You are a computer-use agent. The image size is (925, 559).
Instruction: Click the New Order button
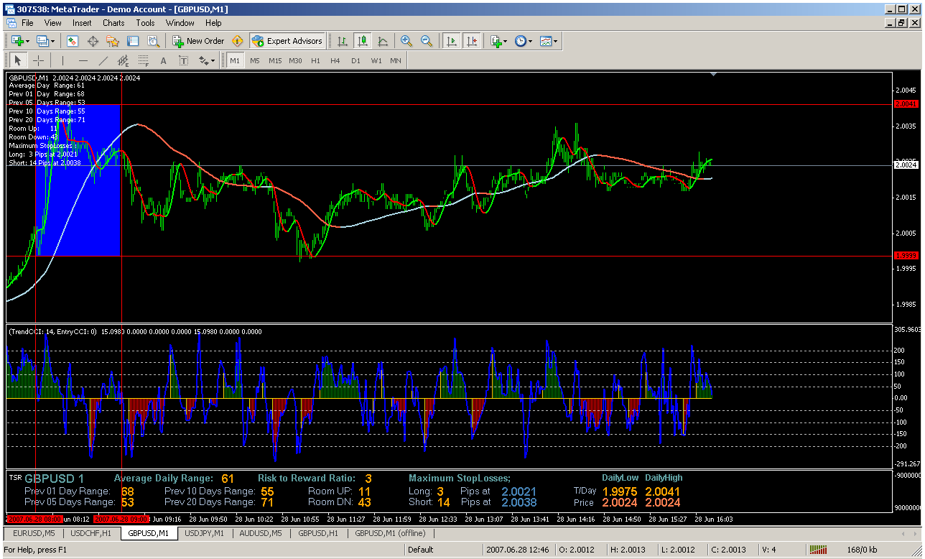(199, 41)
